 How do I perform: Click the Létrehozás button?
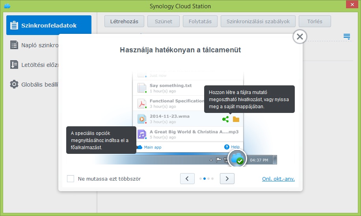pos(124,21)
